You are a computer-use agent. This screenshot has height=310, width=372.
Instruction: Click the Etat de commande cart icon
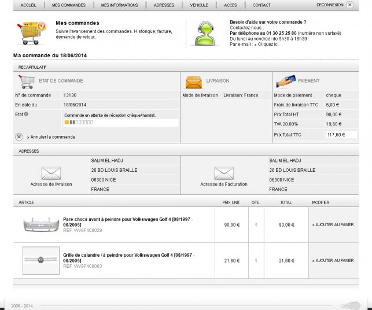click(27, 82)
